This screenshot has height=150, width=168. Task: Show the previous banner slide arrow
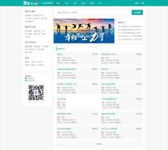coord(56,31)
